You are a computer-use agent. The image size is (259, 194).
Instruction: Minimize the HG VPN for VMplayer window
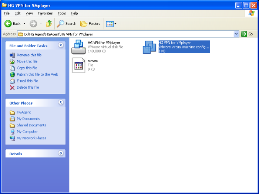[238, 5]
